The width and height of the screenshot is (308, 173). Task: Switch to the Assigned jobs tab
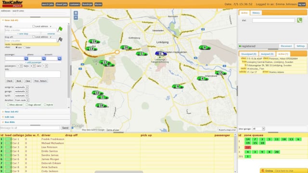point(267,54)
